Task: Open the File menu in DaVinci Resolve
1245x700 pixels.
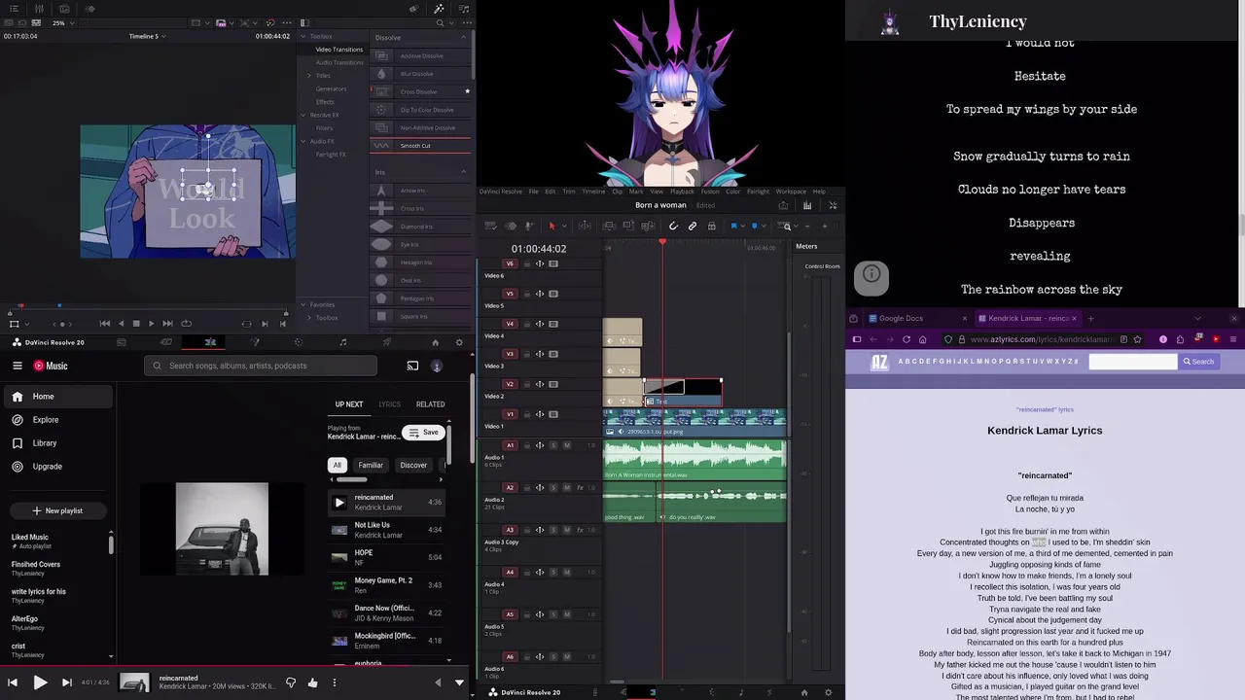Action: [x=533, y=192]
